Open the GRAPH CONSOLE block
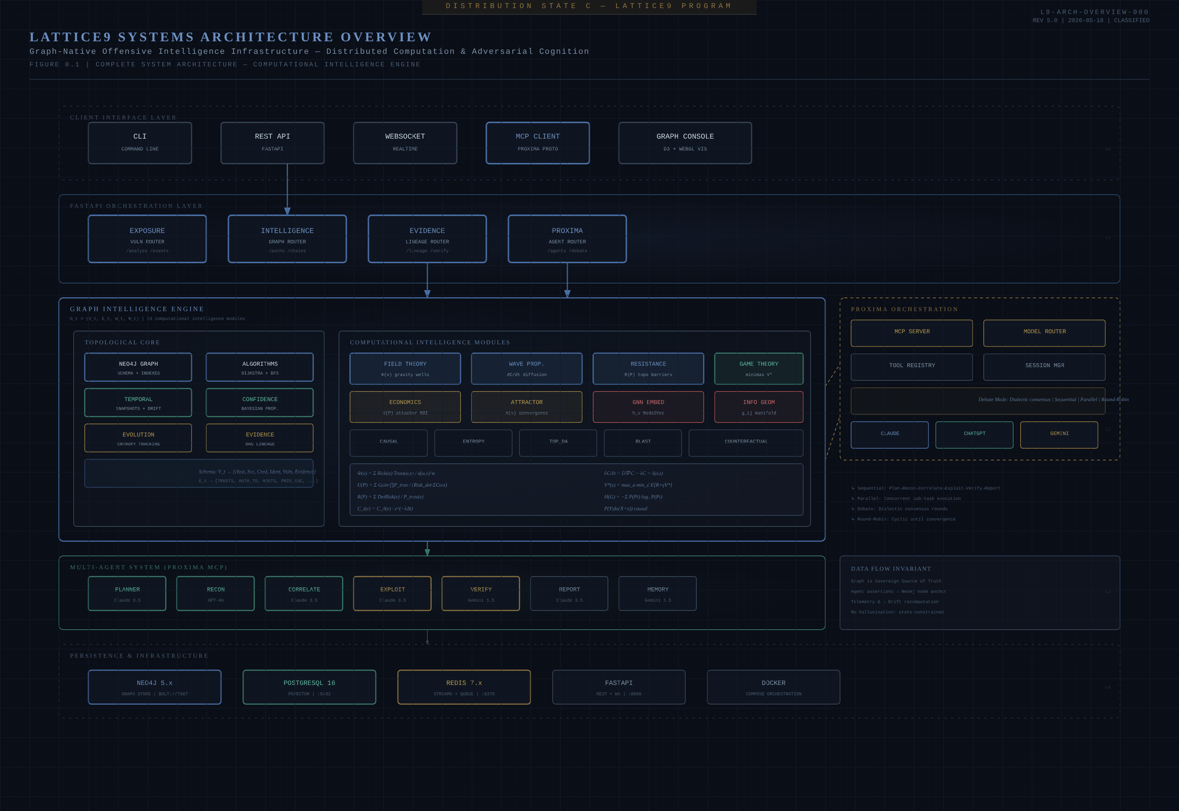The height and width of the screenshot is (811, 1179). click(x=685, y=143)
